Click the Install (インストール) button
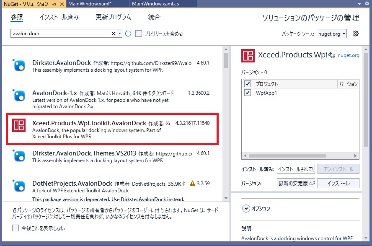This screenshot has width=372, height=246. coord(338,184)
